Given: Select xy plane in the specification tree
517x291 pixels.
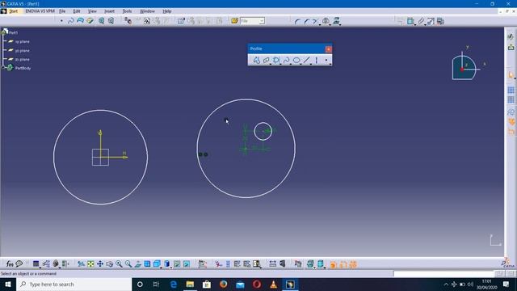Looking at the screenshot, I should point(22,41).
